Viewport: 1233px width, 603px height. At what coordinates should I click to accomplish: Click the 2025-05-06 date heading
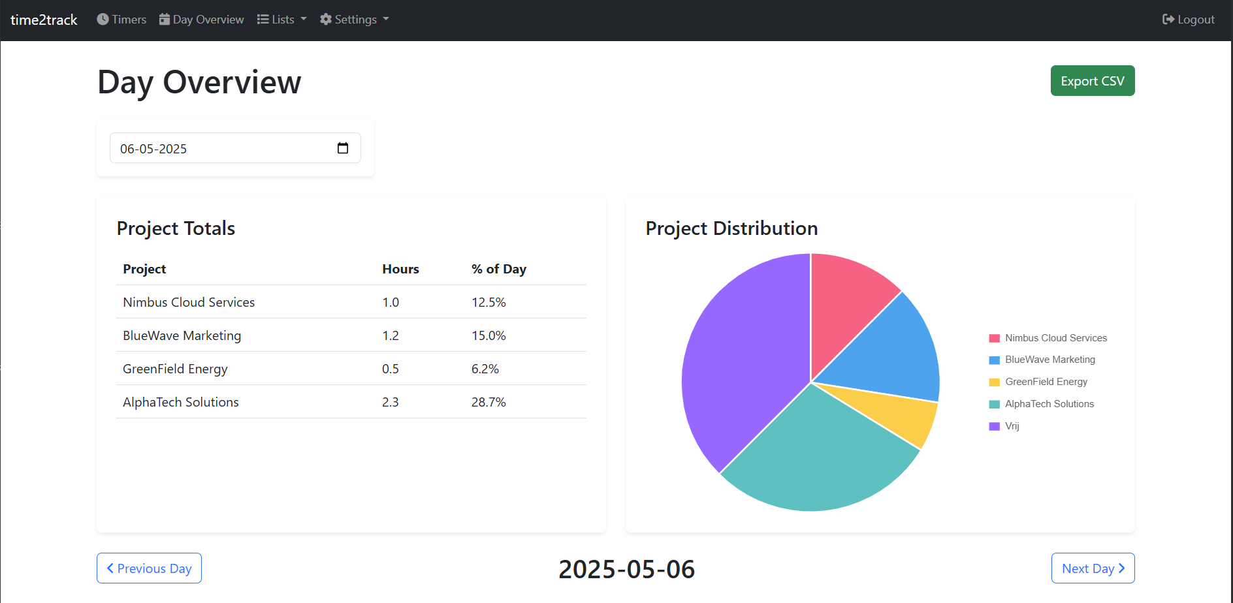tap(627, 569)
